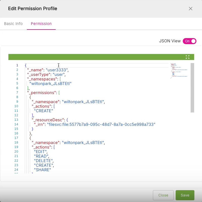Click the "SHARE" action entry
The height and width of the screenshot is (202, 202).
coord(43,170)
